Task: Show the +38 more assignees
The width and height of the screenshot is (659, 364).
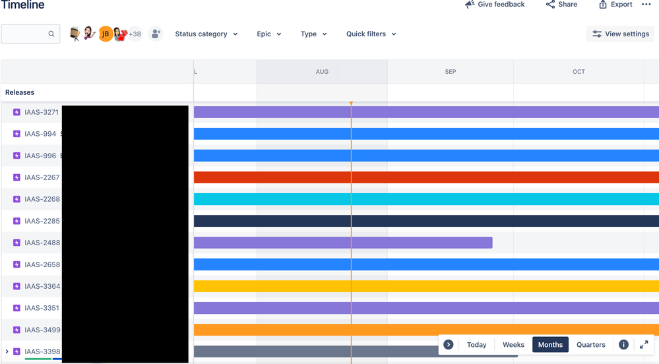Action: [x=135, y=34]
